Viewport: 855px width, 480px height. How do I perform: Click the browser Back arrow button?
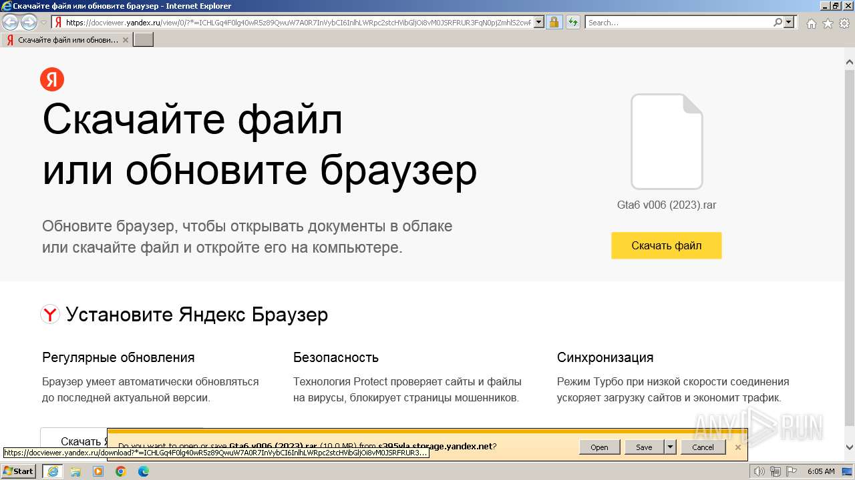(11, 23)
